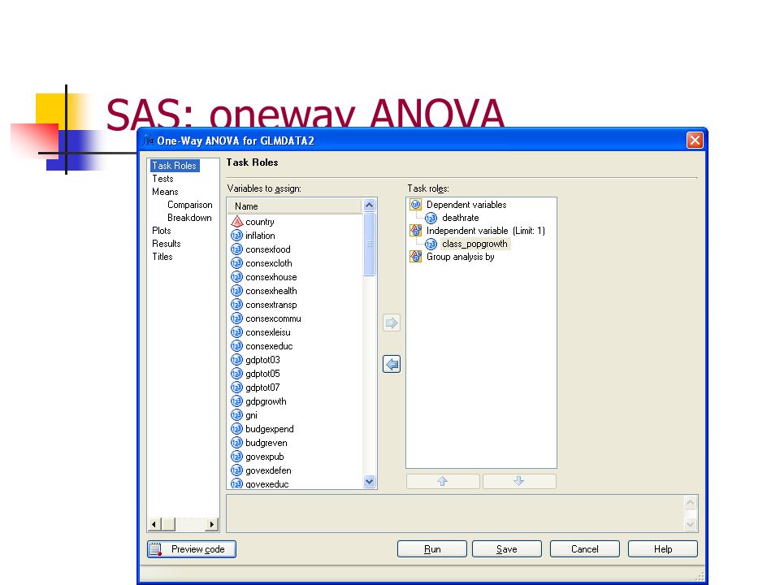Click navigation pane scroll left arrow

[154, 524]
